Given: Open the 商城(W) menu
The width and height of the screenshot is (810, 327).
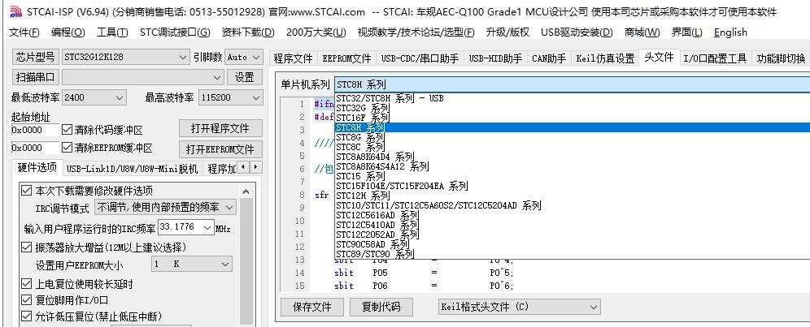Looking at the screenshot, I should coord(642,32).
